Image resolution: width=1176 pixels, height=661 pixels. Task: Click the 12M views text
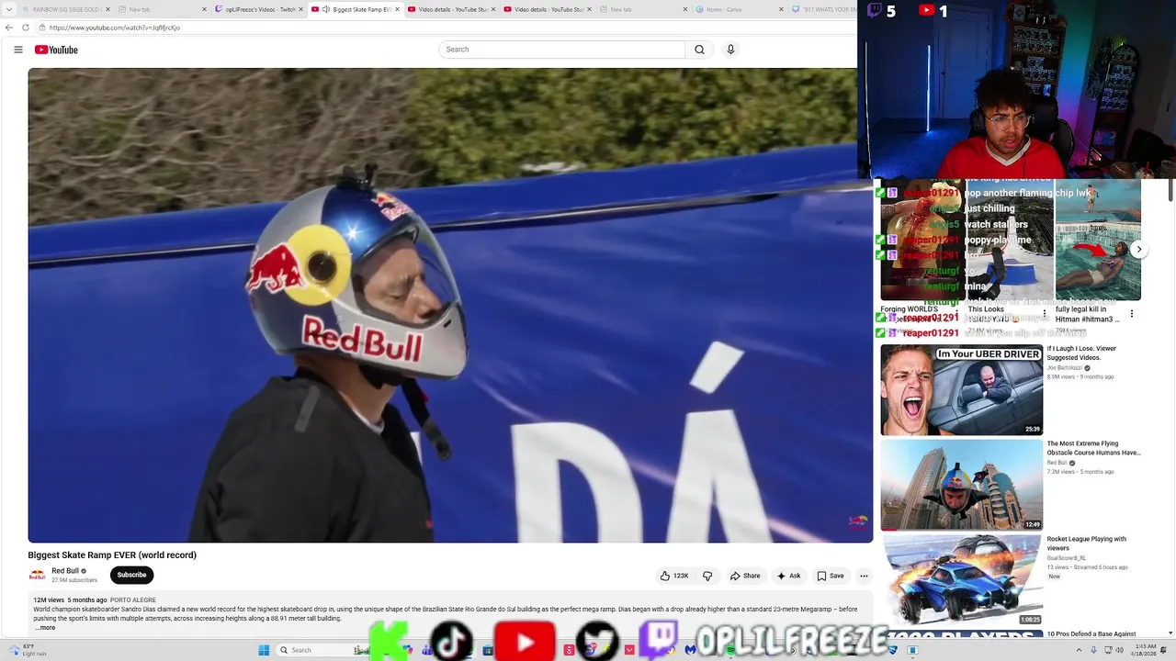(49, 599)
